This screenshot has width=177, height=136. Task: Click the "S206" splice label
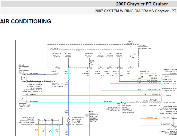(x=92, y=112)
